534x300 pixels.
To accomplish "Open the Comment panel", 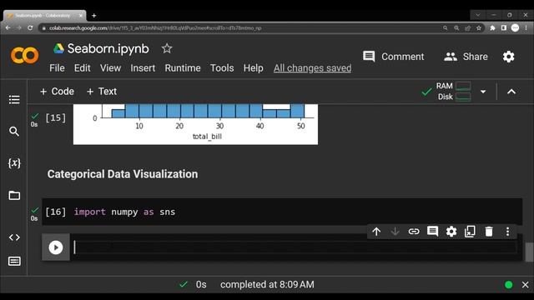I will click(x=393, y=57).
